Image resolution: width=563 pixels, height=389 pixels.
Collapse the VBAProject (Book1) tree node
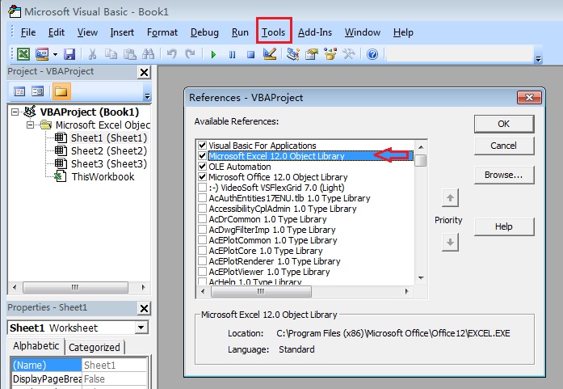pyautogui.click(x=15, y=112)
